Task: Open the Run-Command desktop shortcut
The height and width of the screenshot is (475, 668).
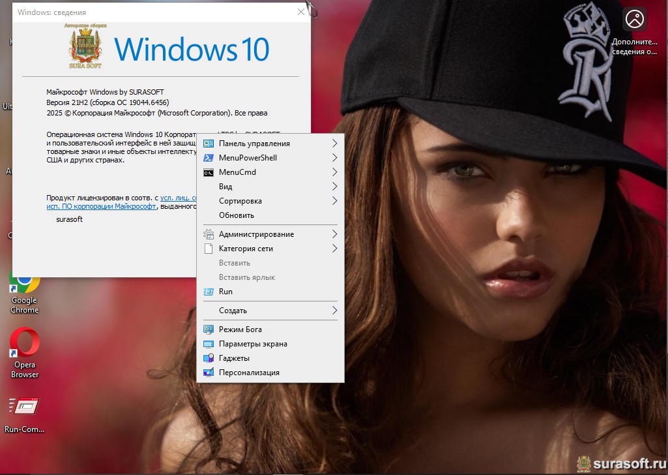Action: [24, 408]
